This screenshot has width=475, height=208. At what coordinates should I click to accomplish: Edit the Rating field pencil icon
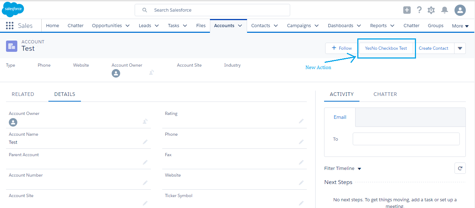pyautogui.click(x=301, y=121)
